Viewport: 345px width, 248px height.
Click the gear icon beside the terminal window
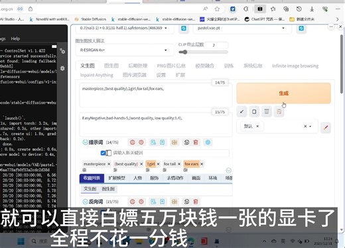pos(62,51)
